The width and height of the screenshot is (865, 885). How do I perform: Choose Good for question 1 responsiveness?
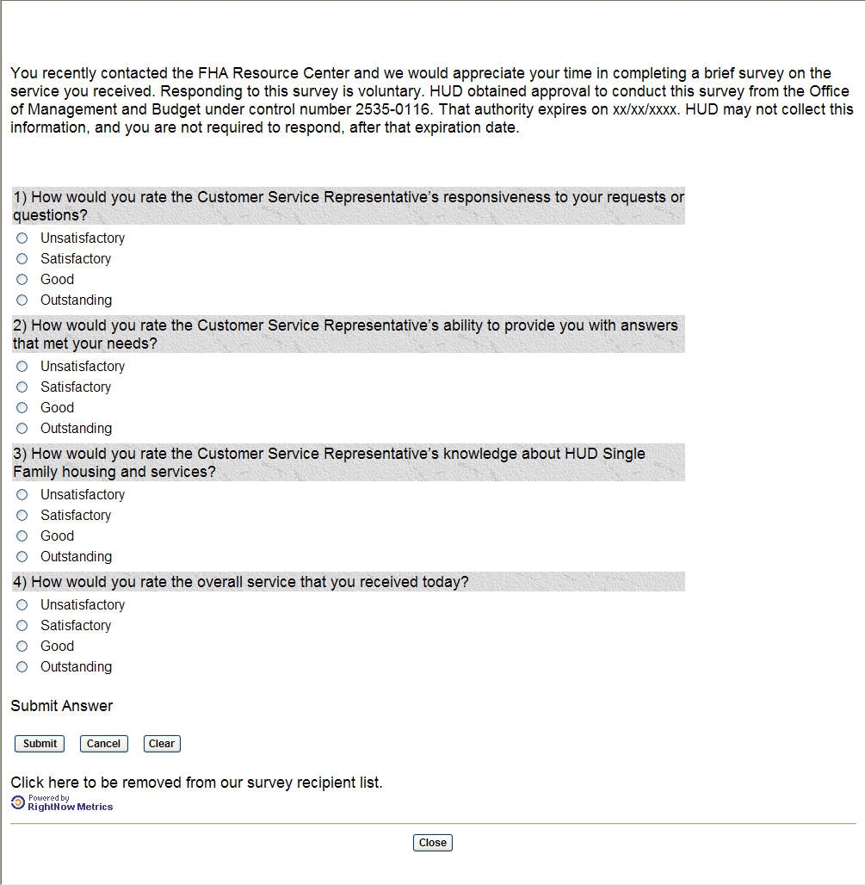(22, 279)
